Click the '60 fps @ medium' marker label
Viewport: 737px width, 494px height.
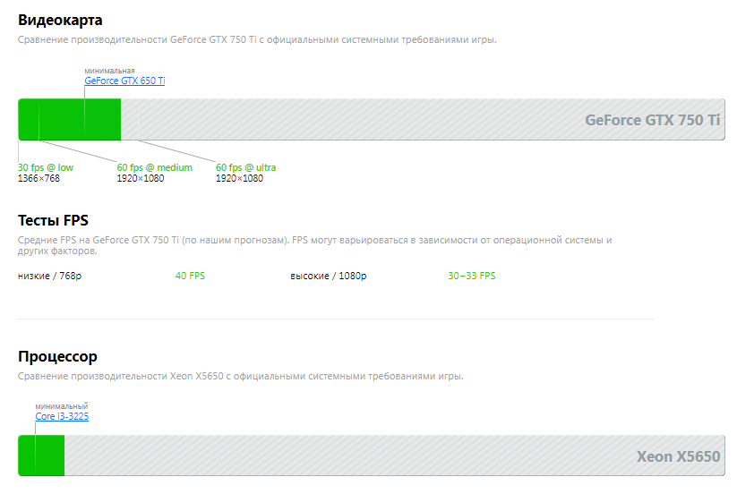point(155,167)
